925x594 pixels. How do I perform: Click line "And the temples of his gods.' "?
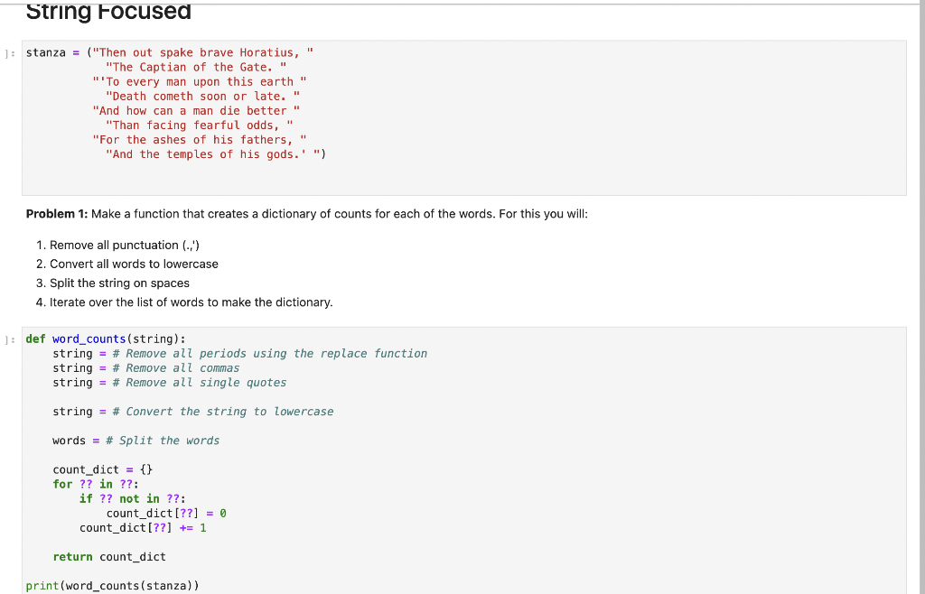point(212,154)
